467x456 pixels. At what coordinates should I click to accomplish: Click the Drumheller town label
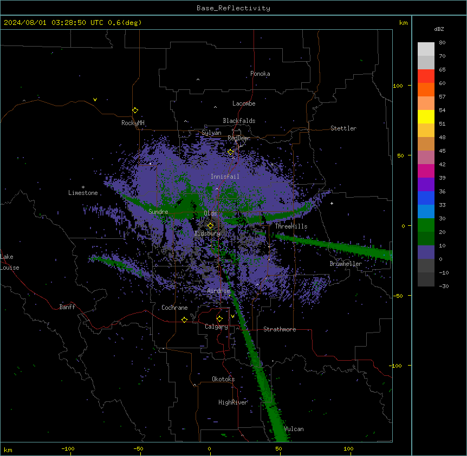[x=346, y=264]
